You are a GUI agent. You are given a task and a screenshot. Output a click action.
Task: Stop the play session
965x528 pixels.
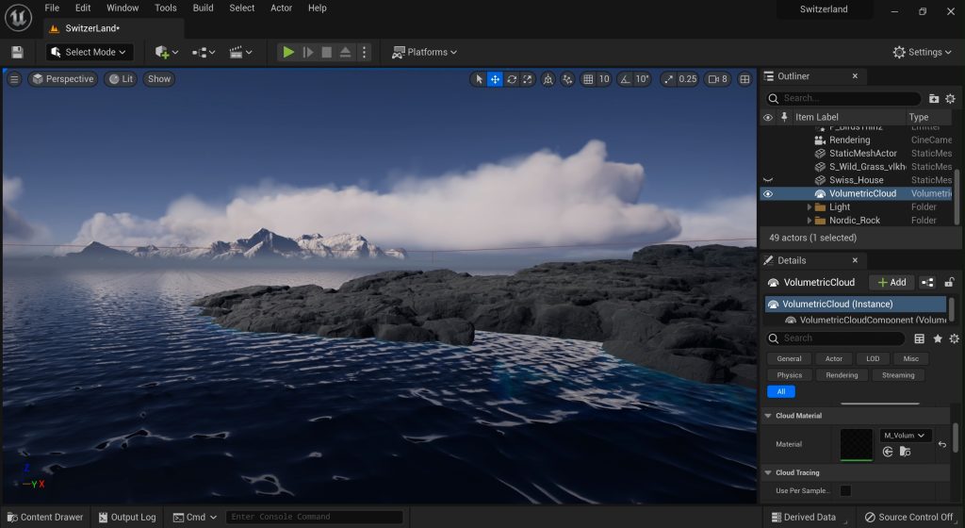(327, 52)
